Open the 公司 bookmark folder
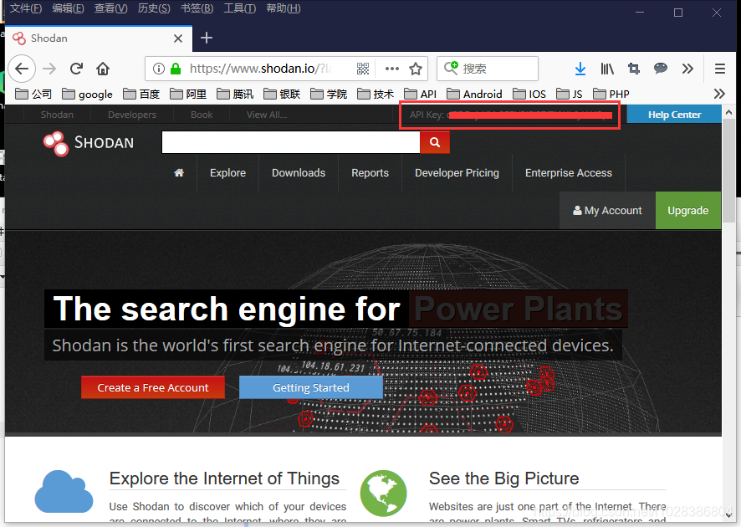This screenshot has width=741, height=527. [33, 94]
